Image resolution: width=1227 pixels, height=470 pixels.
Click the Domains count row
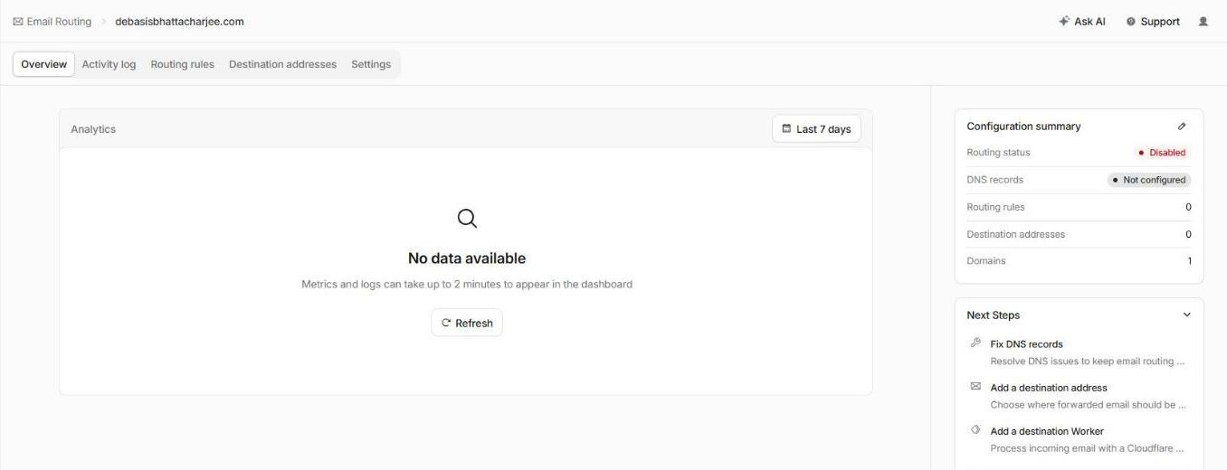tap(1079, 260)
